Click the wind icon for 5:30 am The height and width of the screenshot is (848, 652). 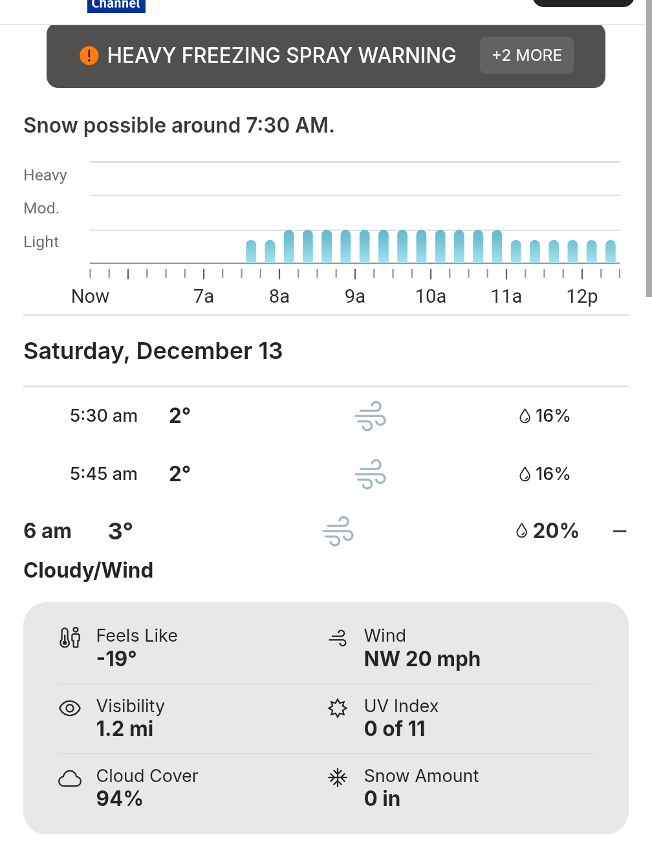[371, 416]
